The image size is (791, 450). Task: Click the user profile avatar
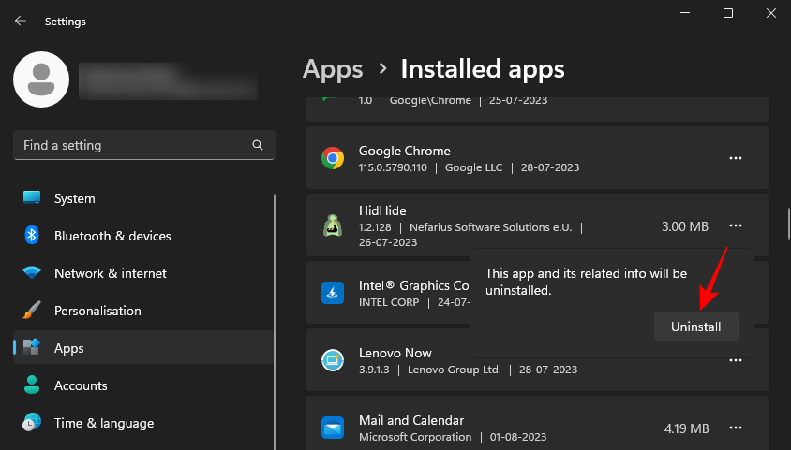pos(40,80)
